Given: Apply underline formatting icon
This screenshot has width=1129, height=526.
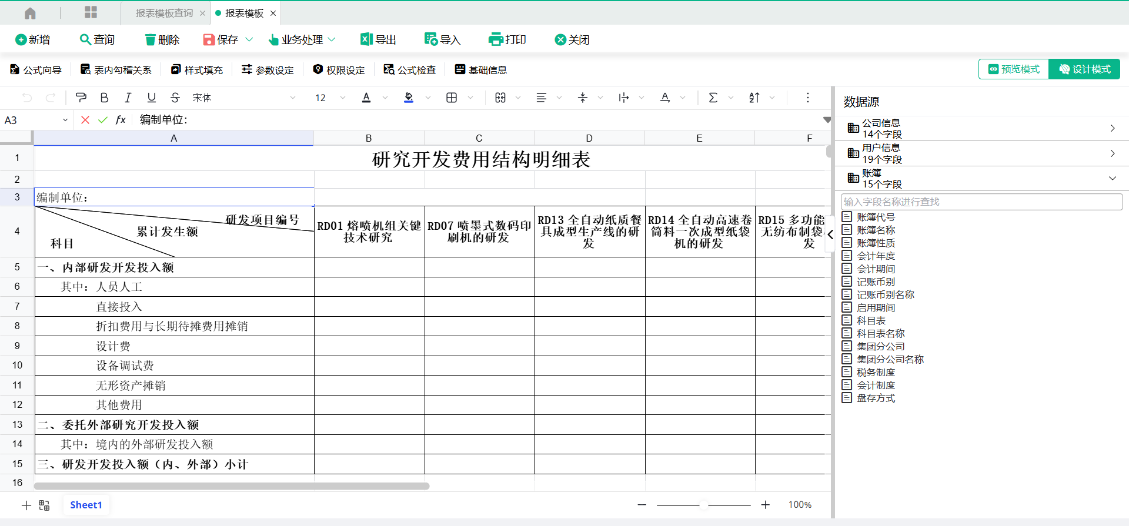Looking at the screenshot, I should tap(151, 98).
